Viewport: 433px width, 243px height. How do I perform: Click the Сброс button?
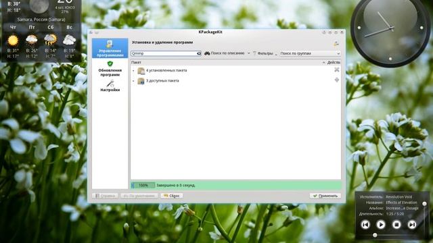click(x=171, y=196)
